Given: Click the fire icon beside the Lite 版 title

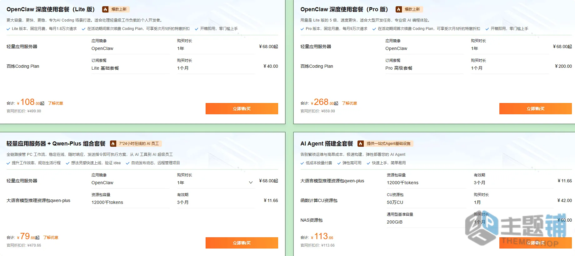Looking at the screenshot, I should click(105, 9).
